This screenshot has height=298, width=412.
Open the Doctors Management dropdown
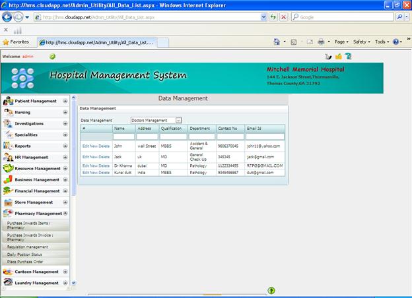pyautogui.click(x=178, y=121)
